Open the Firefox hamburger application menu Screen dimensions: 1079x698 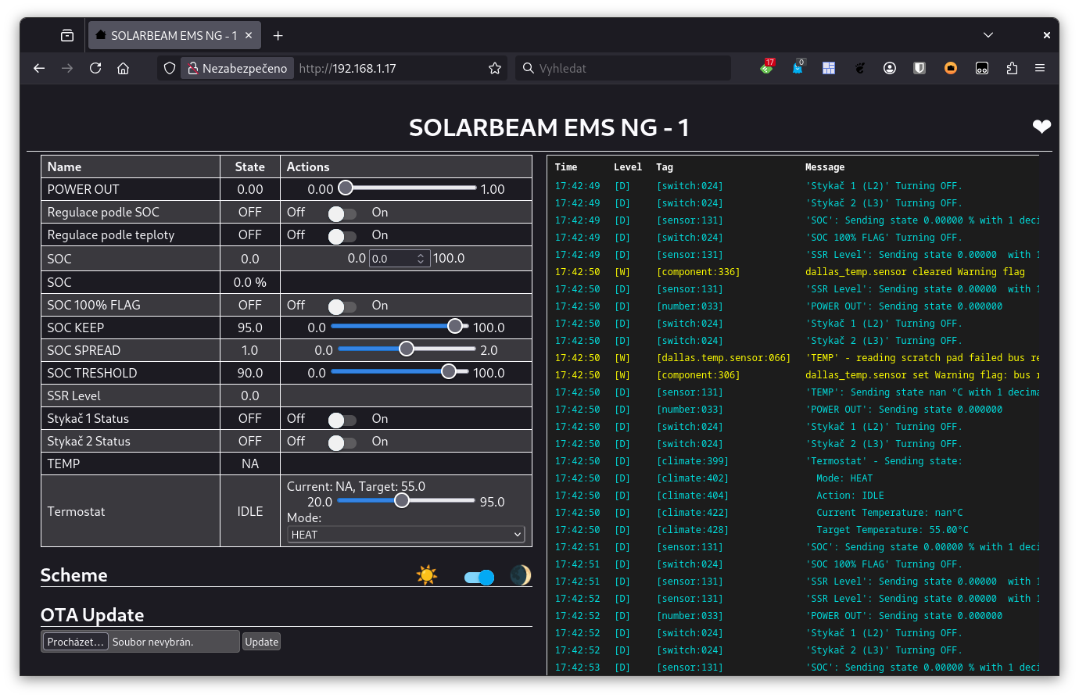[x=1040, y=68]
